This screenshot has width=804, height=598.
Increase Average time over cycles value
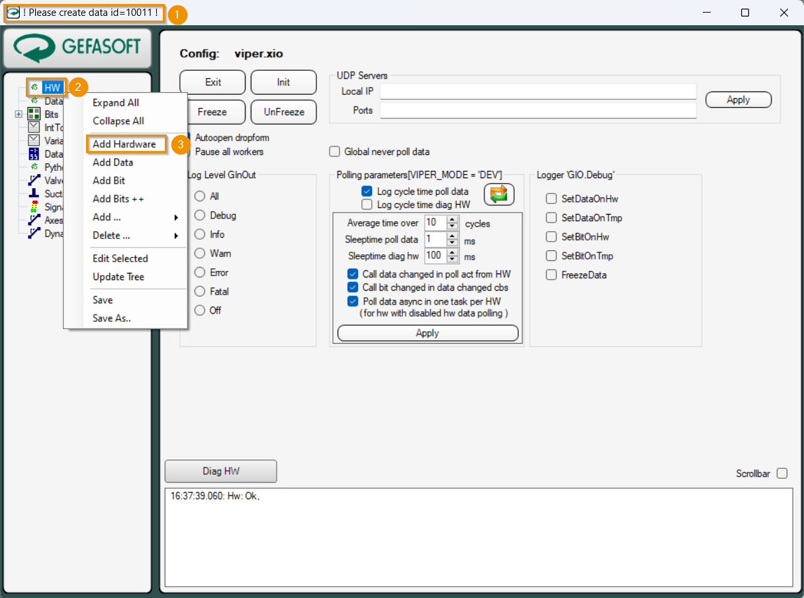tap(453, 220)
